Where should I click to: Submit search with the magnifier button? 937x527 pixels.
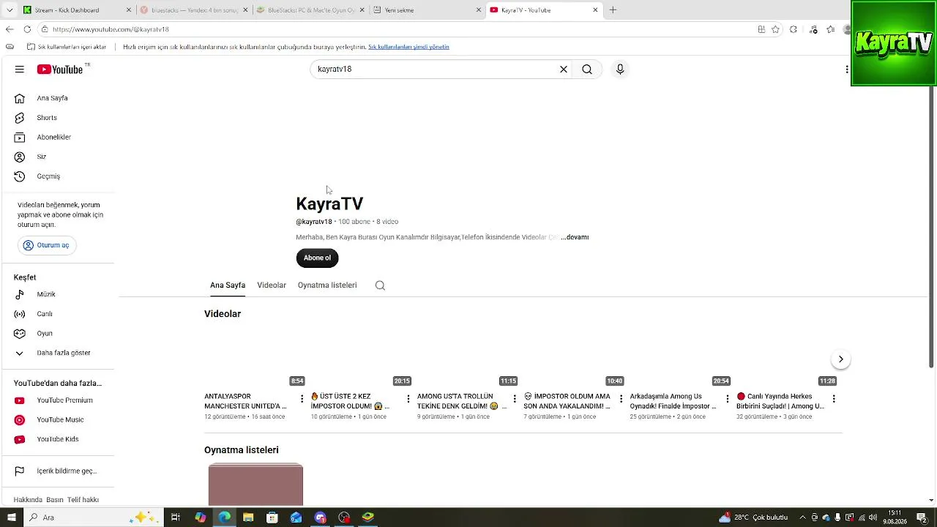coord(587,70)
